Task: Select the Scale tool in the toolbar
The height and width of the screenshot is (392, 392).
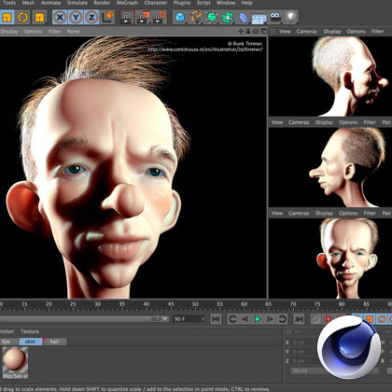Action: click(x=7, y=17)
